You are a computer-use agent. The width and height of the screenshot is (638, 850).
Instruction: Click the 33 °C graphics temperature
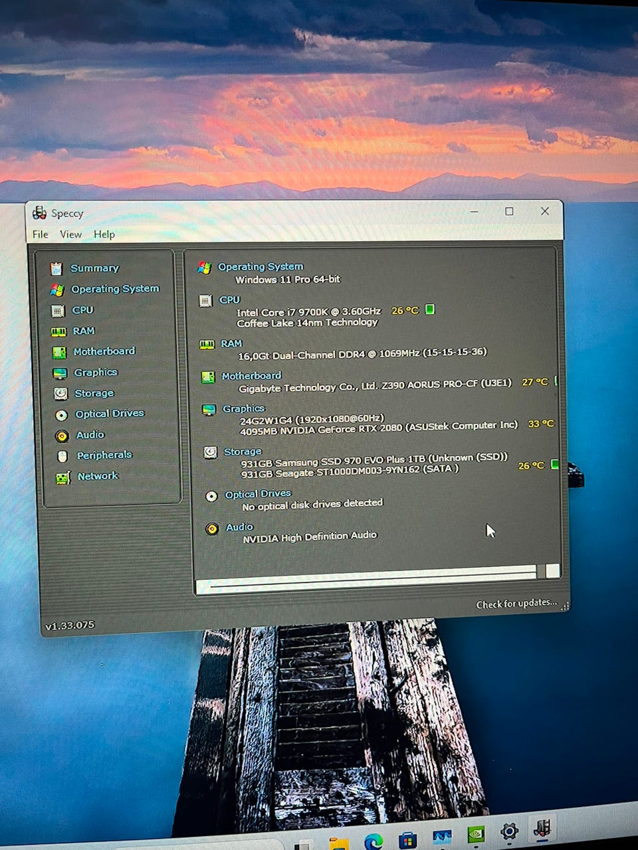point(541,424)
